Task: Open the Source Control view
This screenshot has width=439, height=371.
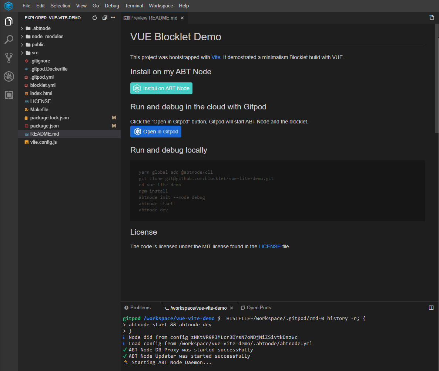Action: pyautogui.click(x=9, y=58)
